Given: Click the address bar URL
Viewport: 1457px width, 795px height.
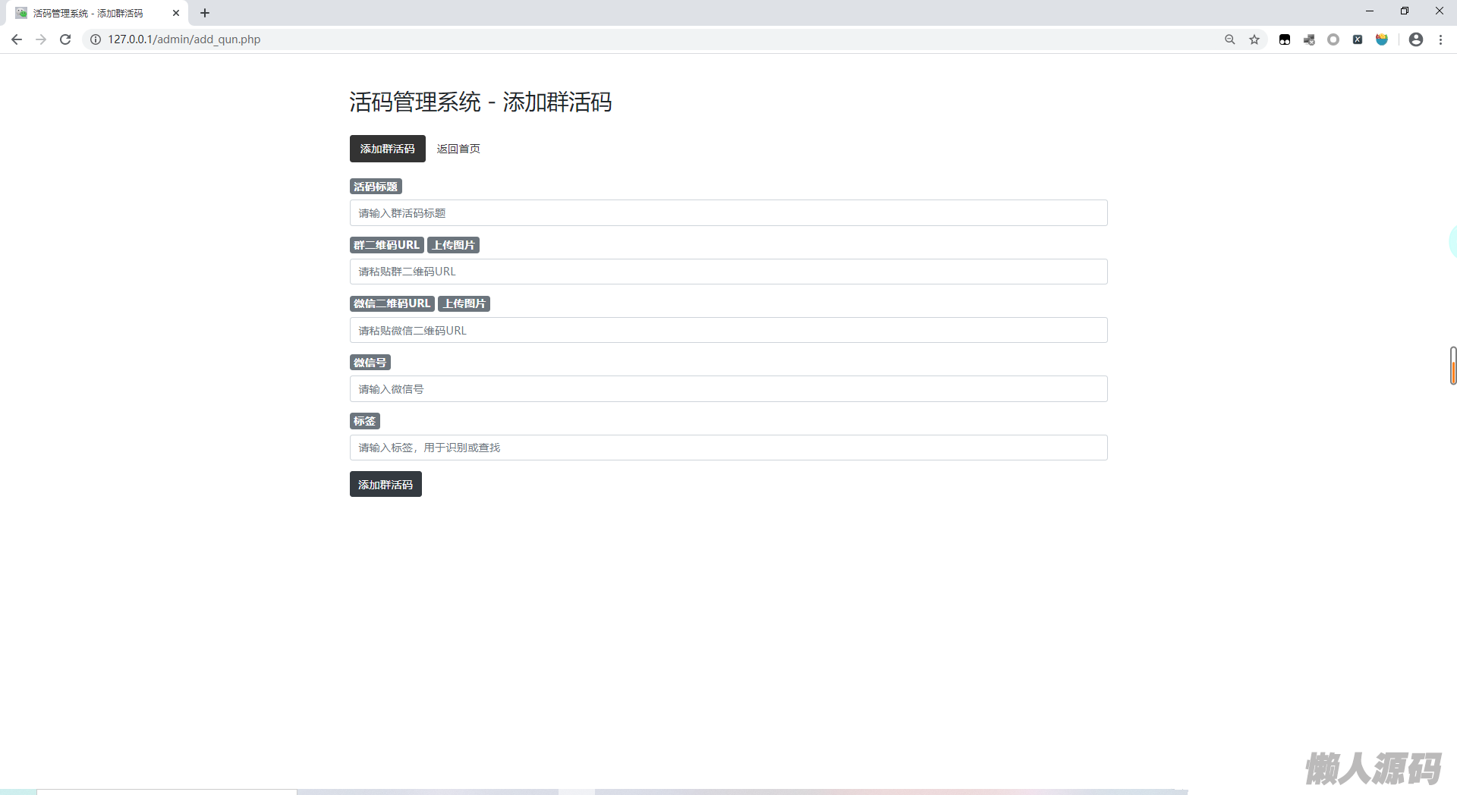Looking at the screenshot, I should pyautogui.click(x=184, y=39).
